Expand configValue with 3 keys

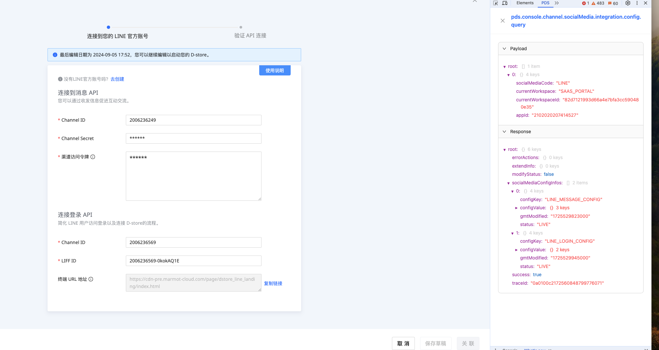pyautogui.click(x=516, y=208)
